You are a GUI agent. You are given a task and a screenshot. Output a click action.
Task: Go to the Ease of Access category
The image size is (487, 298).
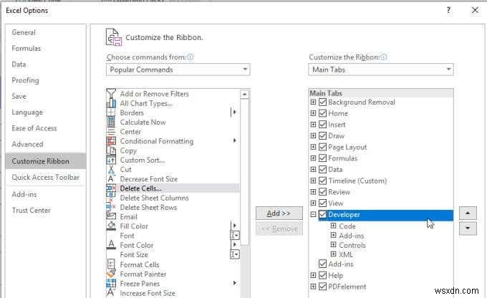tap(46, 128)
